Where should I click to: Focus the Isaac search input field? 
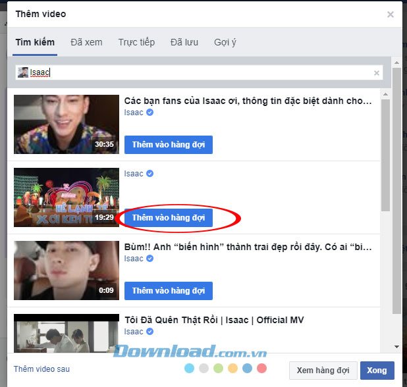click(x=199, y=72)
